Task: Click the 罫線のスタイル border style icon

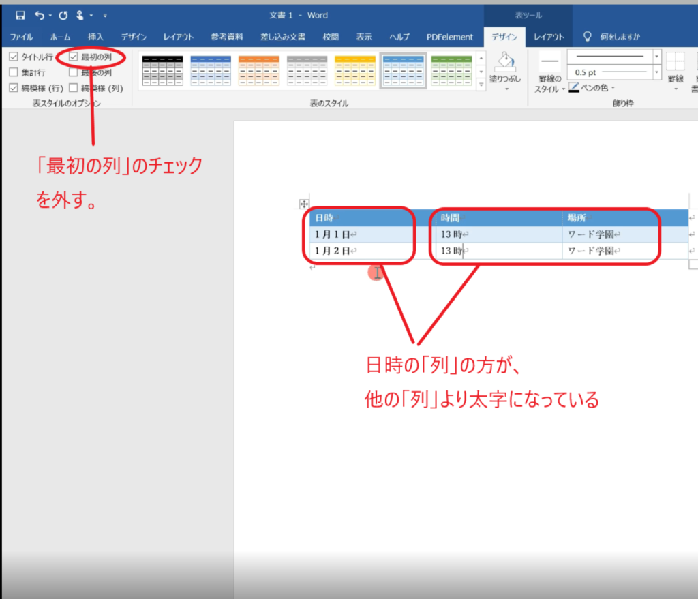Action: [549, 62]
